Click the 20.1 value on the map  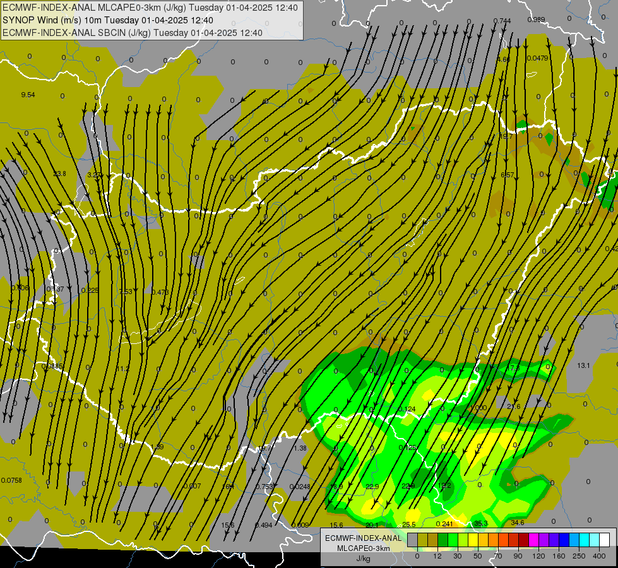point(372,524)
